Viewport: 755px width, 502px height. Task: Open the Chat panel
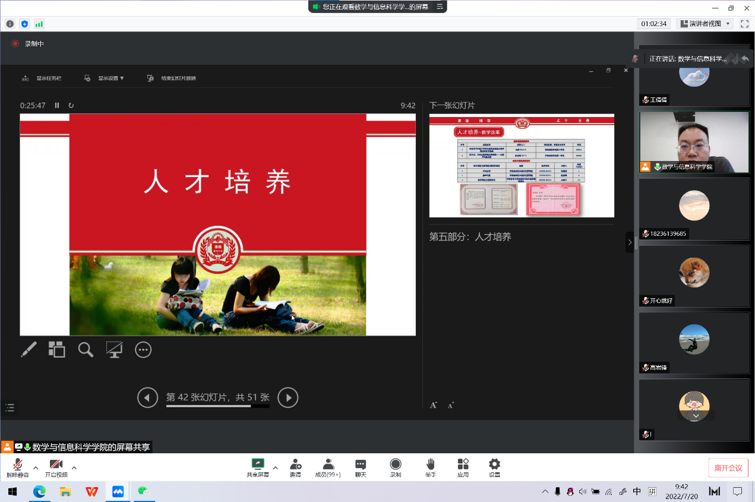coord(361,468)
